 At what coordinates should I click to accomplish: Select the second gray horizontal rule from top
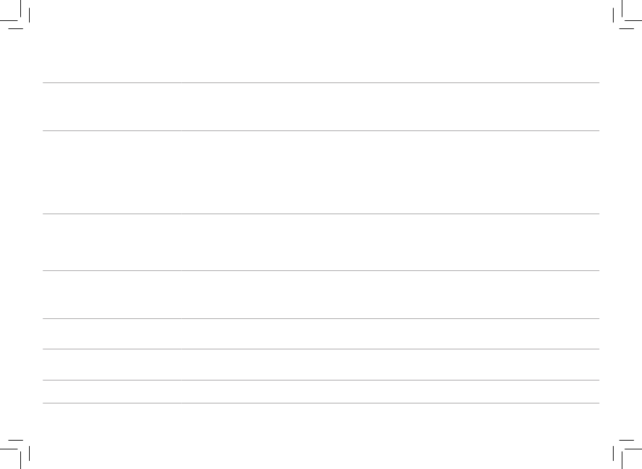click(x=321, y=130)
